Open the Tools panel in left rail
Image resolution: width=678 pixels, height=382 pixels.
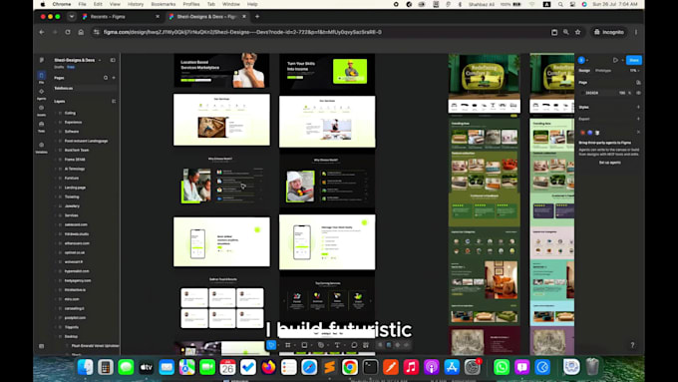tap(42, 126)
